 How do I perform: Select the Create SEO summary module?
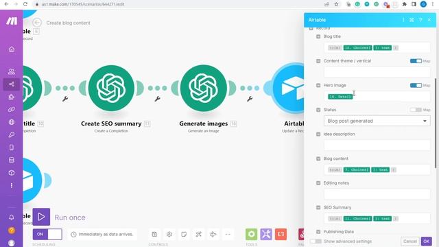[x=111, y=89]
